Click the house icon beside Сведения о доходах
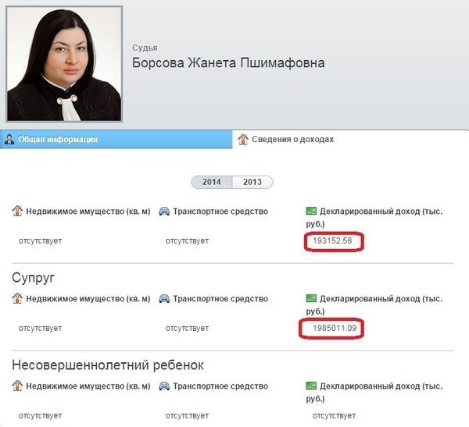Screen dimensions: 469x427 point(243,139)
